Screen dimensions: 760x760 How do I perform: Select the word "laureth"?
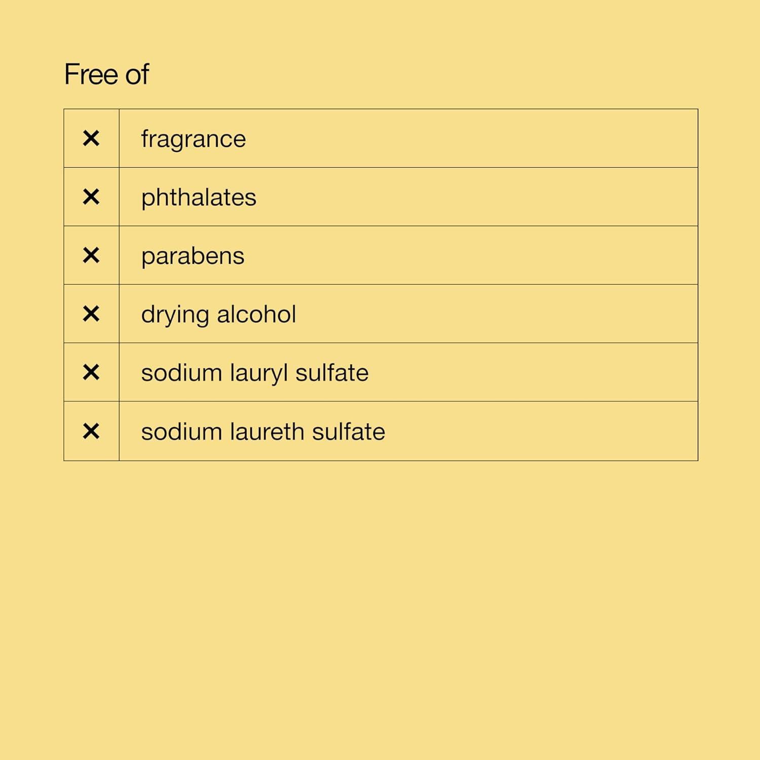point(267,432)
